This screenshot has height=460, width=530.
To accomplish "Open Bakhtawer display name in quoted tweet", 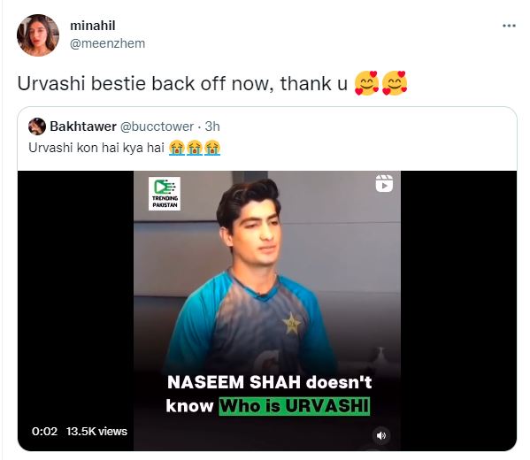I will 83,126.
